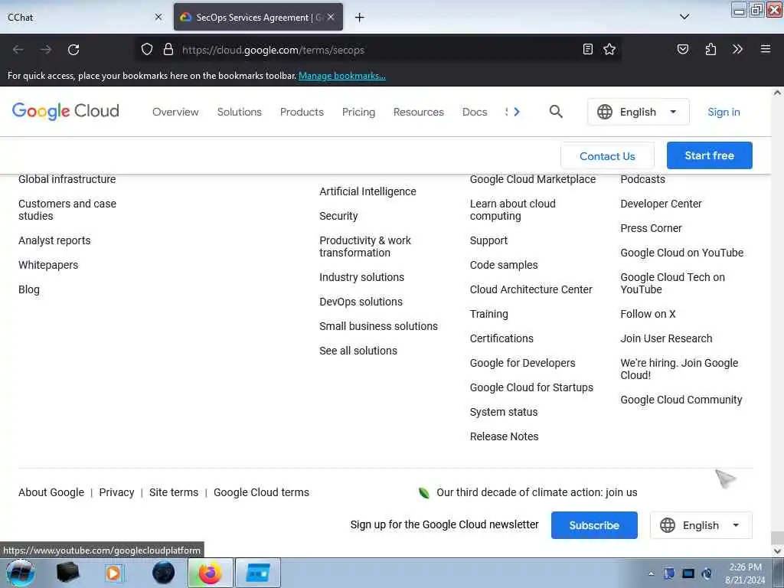
Task: Click the page scrollbar up arrow
Action: pyautogui.click(x=777, y=93)
